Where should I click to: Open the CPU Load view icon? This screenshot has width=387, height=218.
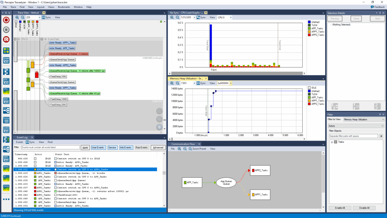pyautogui.click(x=6, y=91)
